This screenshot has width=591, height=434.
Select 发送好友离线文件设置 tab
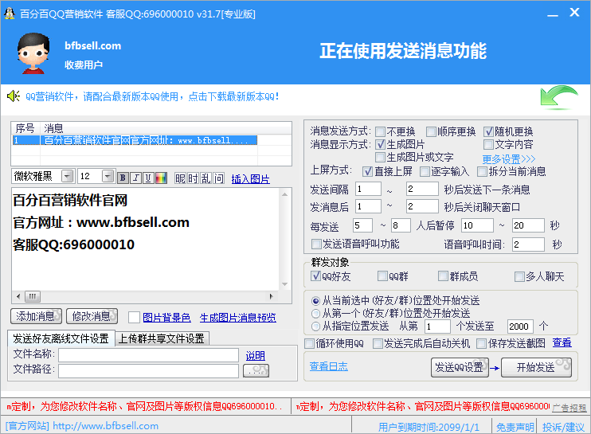pos(61,338)
